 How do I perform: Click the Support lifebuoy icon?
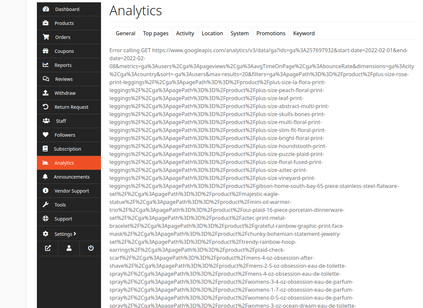[46, 219]
